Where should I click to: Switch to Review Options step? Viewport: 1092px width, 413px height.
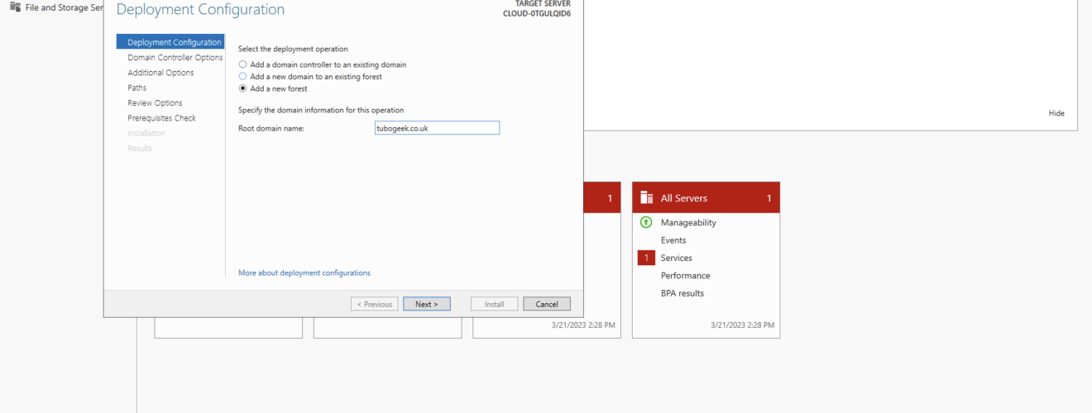(155, 103)
